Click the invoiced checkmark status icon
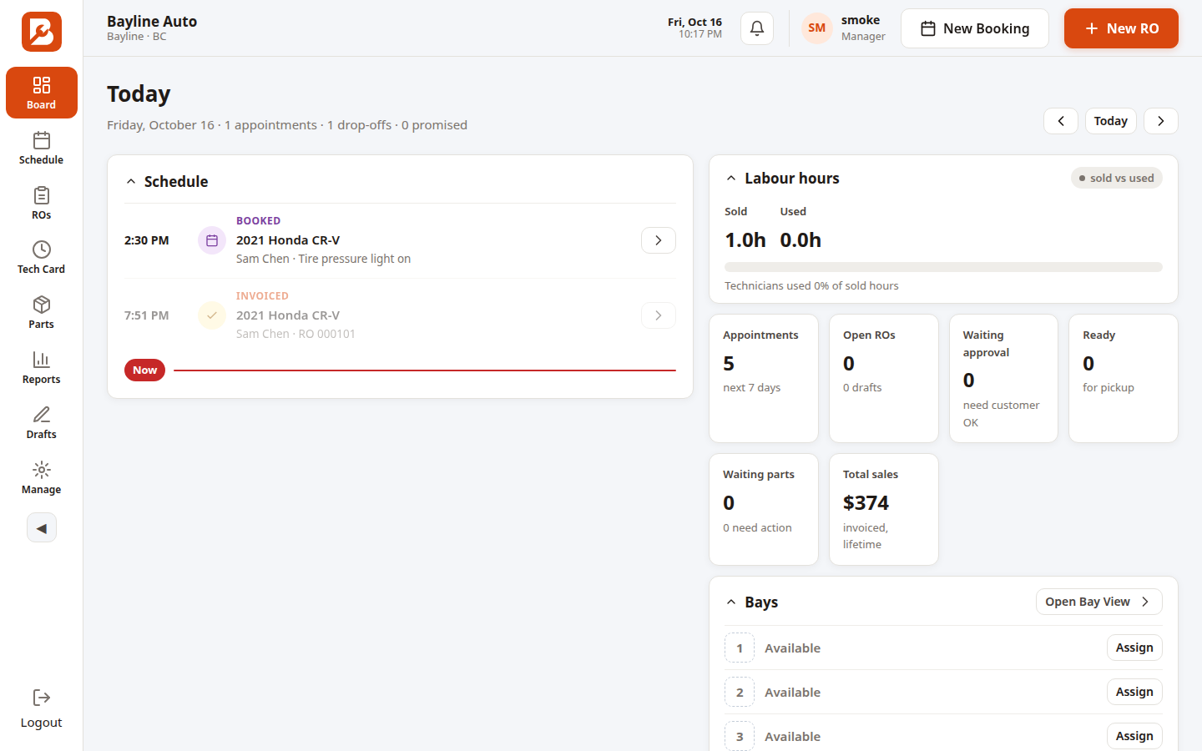This screenshot has height=751, width=1202. [212, 315]
